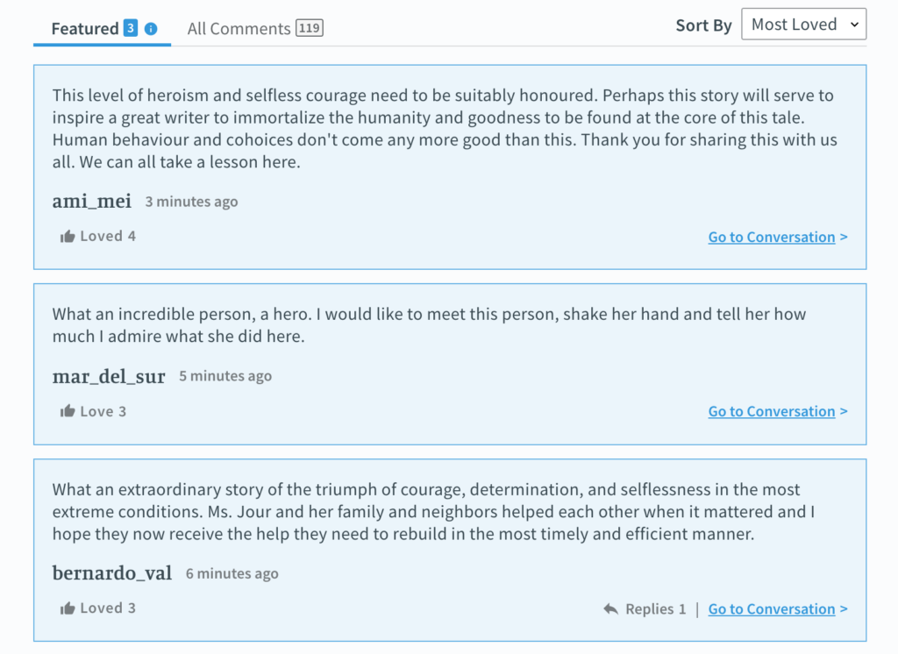Toggle Love 3 on mar_del_sur's comment

(93, 411)
